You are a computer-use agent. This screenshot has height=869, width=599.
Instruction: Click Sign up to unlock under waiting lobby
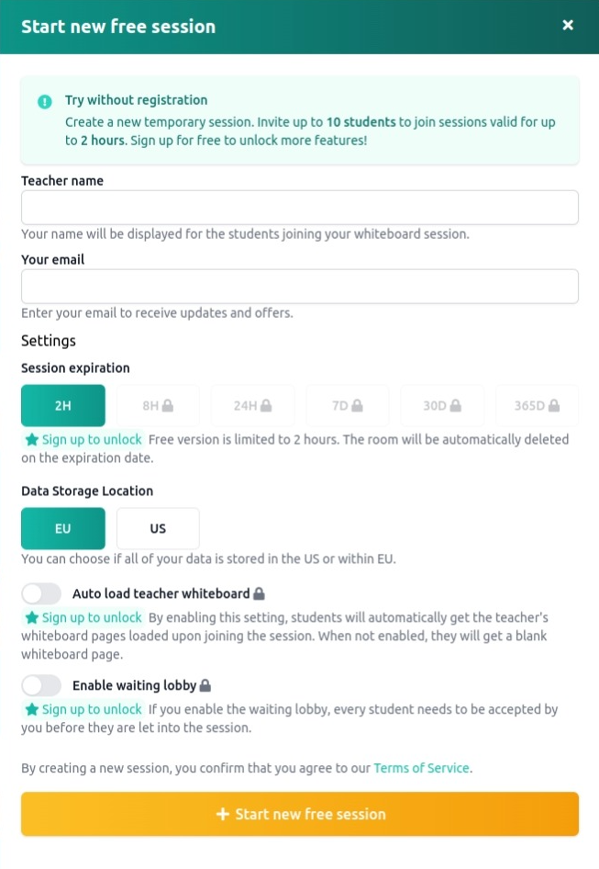point(92,709)
